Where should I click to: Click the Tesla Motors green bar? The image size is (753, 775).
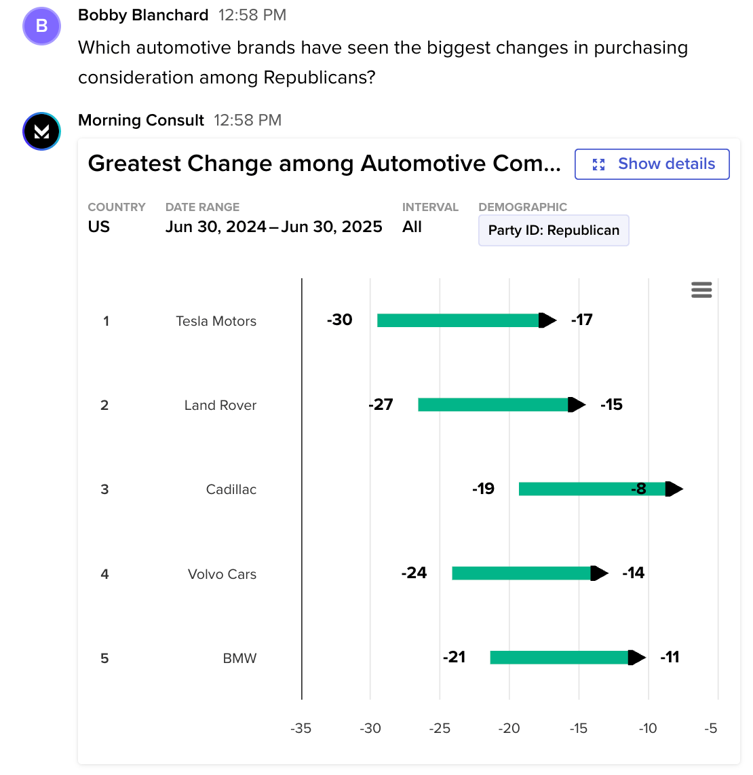458,320
